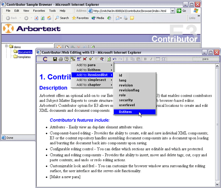Click the Go button
Screen dimensions: 221x188
[181, 11]
